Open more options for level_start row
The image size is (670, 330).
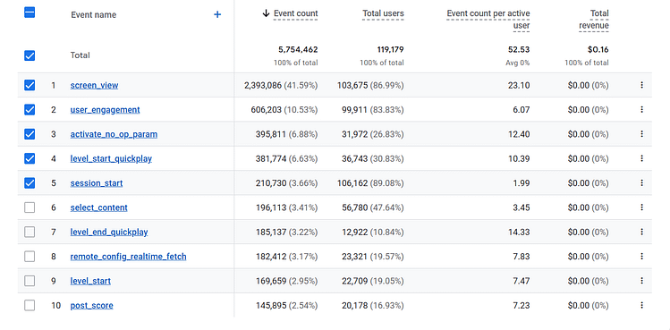[x=641, y=281]
